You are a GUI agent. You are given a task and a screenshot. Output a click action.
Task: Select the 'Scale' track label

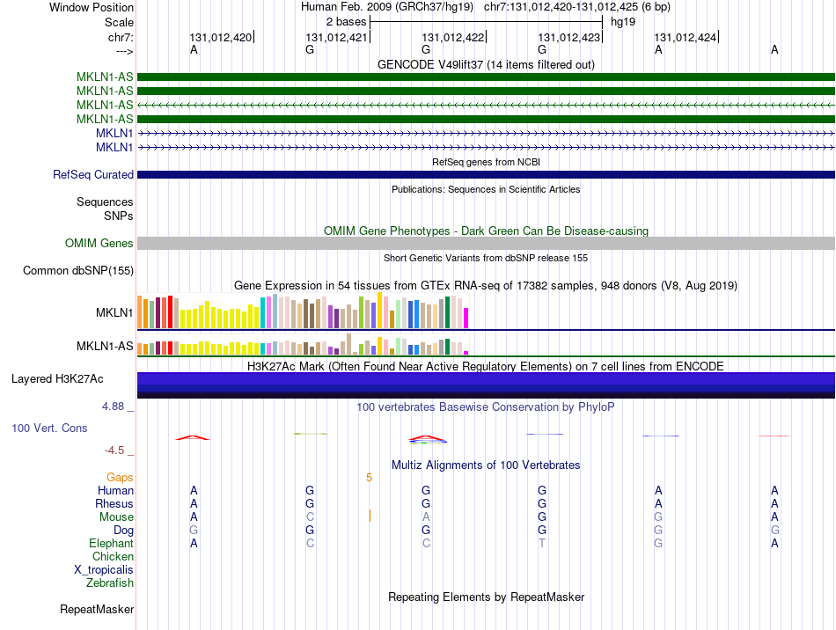pyautogui.click(x=119, y=22)
